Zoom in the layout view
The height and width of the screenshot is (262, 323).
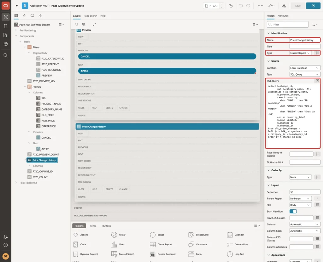click(84, 24)
